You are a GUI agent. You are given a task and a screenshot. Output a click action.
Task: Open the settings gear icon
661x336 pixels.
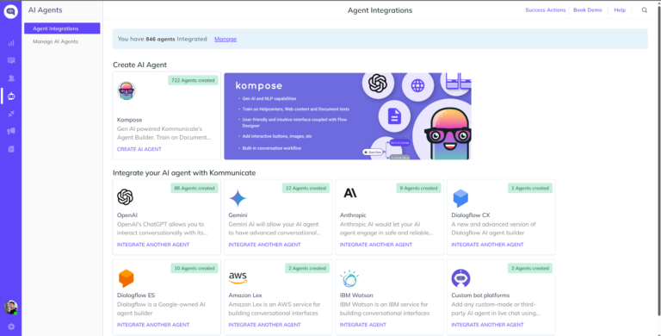[11, 327]
